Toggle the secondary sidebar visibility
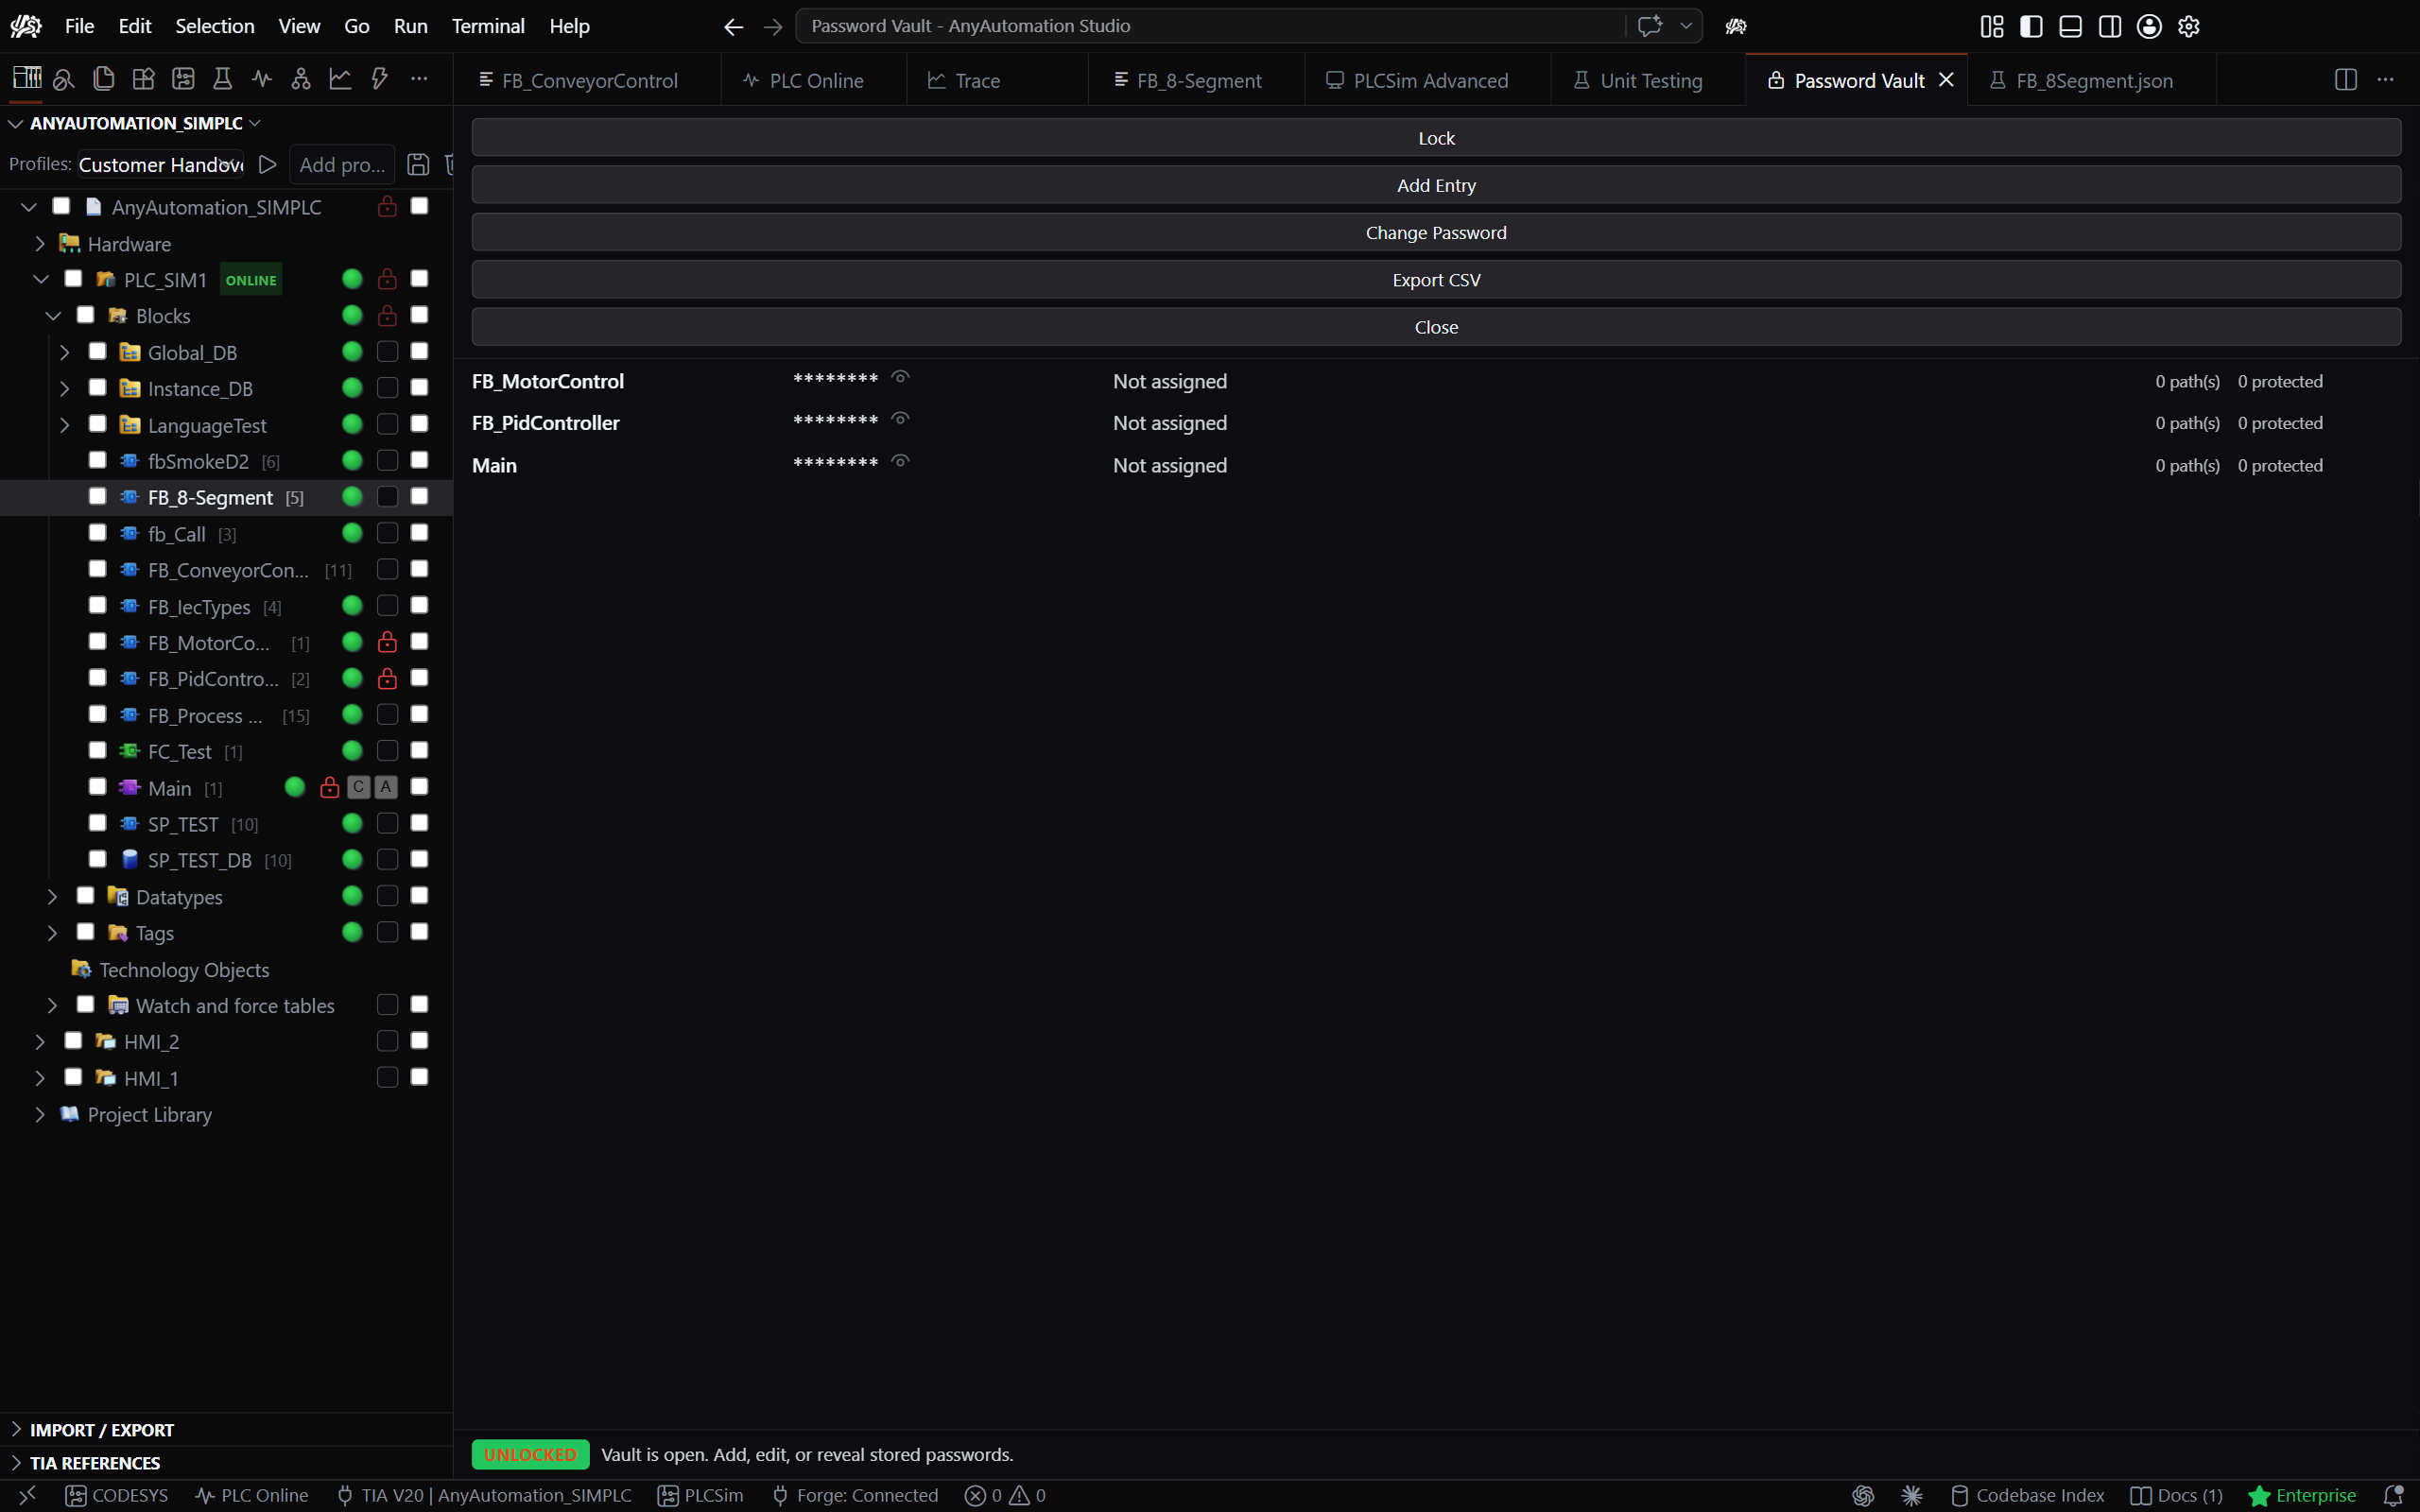This screenshot has height=1512, width=2420. [2110, 27]
